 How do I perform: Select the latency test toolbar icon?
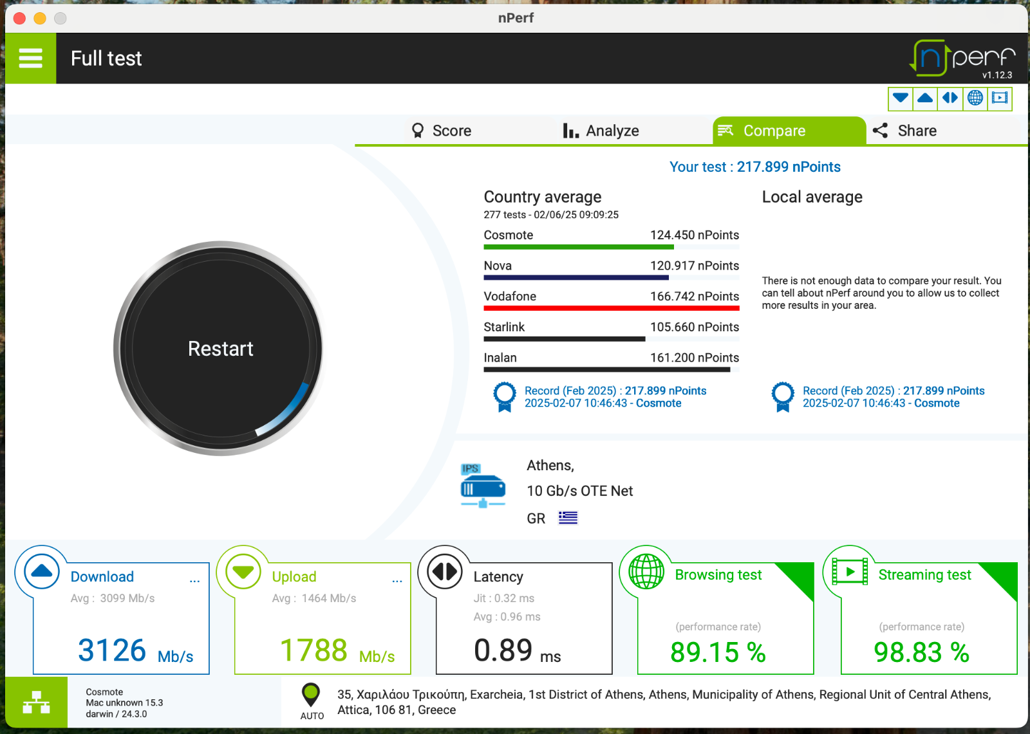pyautogui.click(x=950, y=98)
